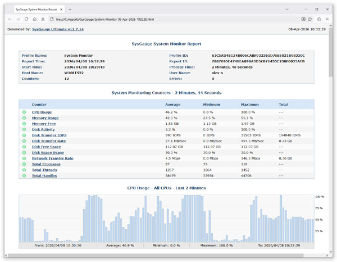This screenshot has width=337, height=262.
Task: Go to the browser home page
Action: pyautogui.click(x=35, y=19)
